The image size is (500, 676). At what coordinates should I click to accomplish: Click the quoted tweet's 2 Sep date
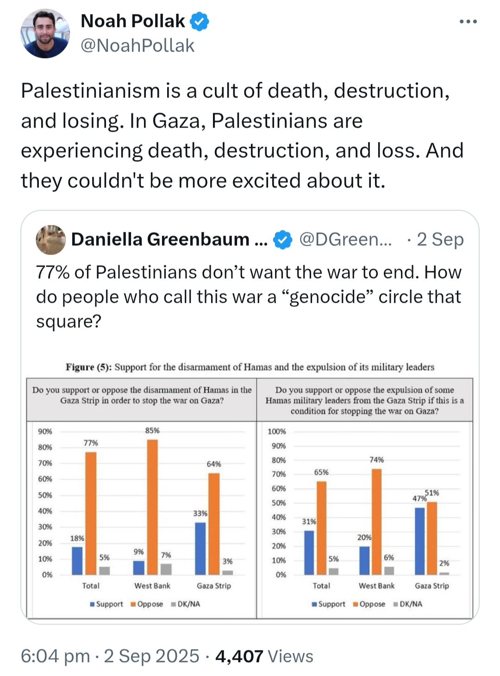click(440, 240)
